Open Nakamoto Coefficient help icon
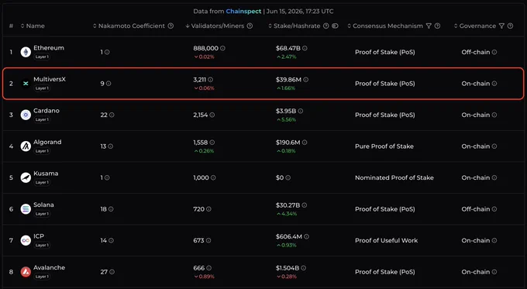527x289 pixels. [x=170, y=26]
